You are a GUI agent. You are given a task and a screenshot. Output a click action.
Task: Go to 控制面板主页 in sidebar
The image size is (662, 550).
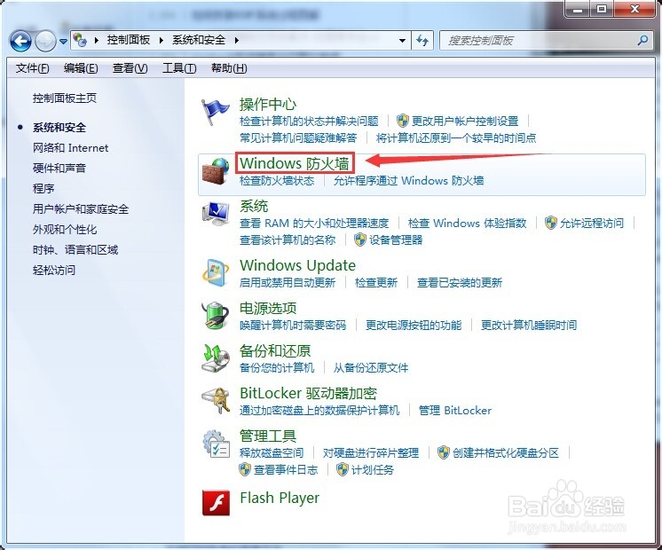point(65,98)
